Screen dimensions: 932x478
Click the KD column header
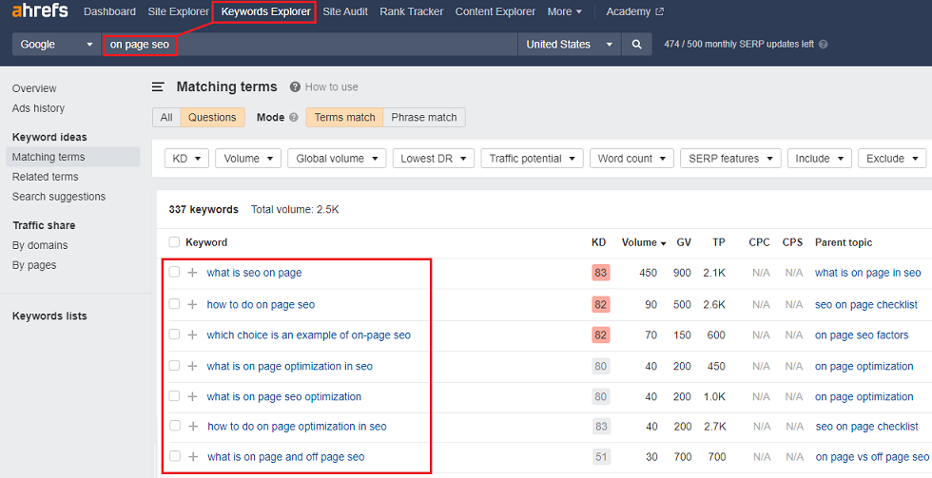pos(598,242)
